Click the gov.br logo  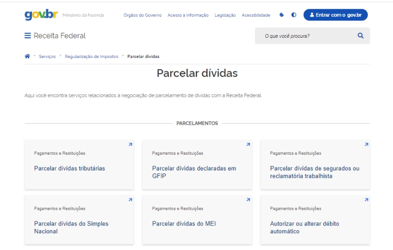(41, 15)
